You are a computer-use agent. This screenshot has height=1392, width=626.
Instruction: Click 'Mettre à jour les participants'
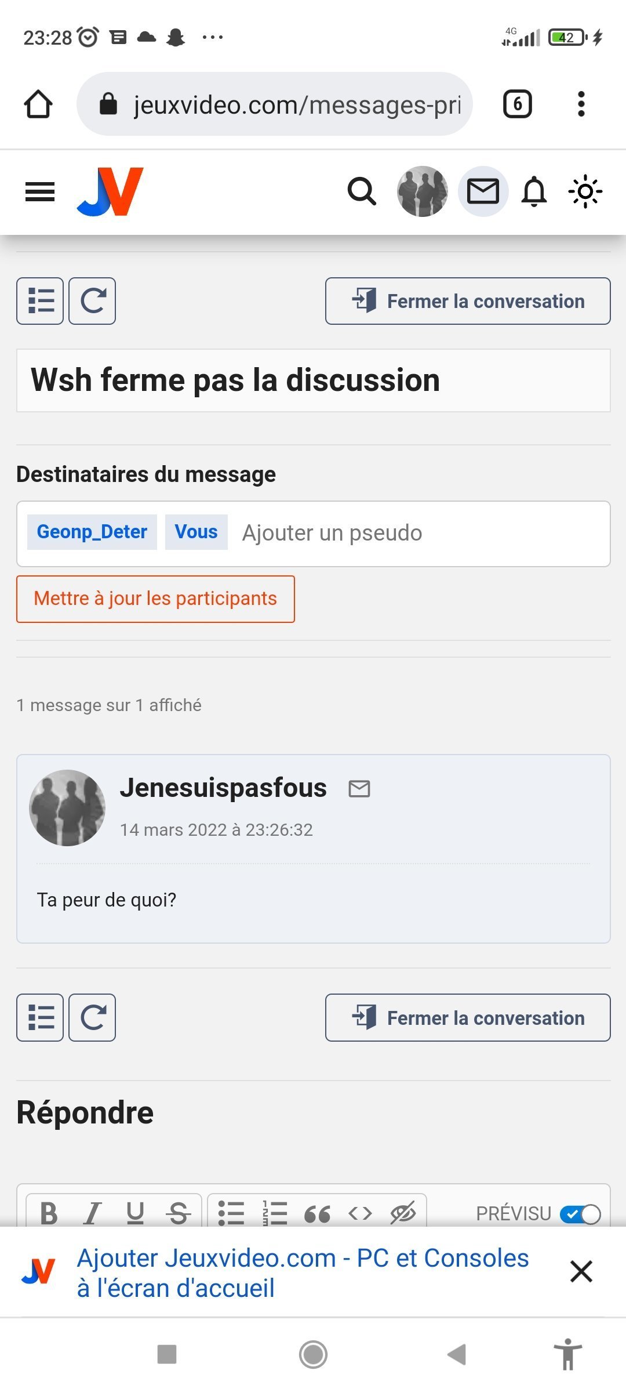point(155,599)
